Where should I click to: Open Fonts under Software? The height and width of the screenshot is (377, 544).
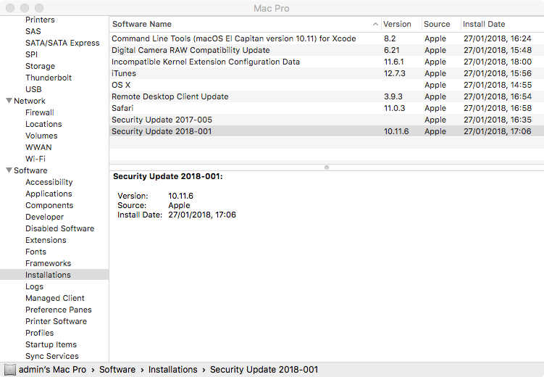point(35,252)
